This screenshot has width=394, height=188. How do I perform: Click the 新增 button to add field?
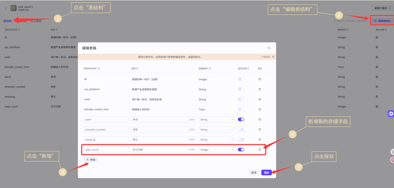[x=91, y=160]
